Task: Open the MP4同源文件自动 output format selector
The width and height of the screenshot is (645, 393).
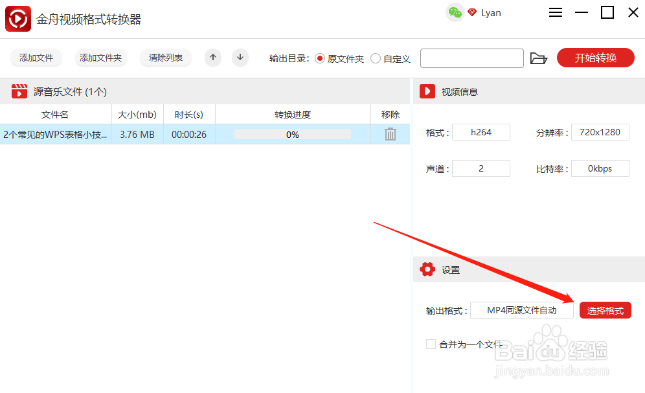Action: click(x=522, y=309)
